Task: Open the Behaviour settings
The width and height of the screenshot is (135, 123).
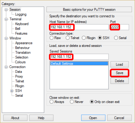Action: tap(22, 48)
